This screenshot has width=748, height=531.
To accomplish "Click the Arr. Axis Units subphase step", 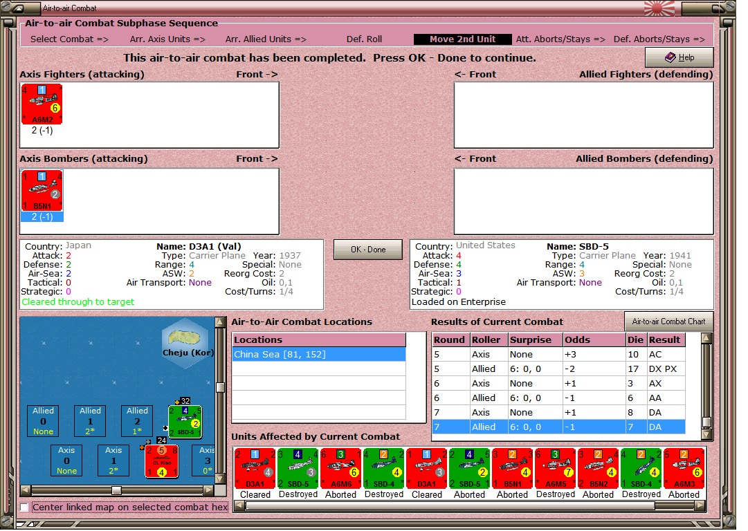I will click(x=167, y=39).
